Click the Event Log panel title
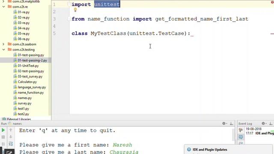The height and width of the screenshot is (154, 274). [245, 124]
